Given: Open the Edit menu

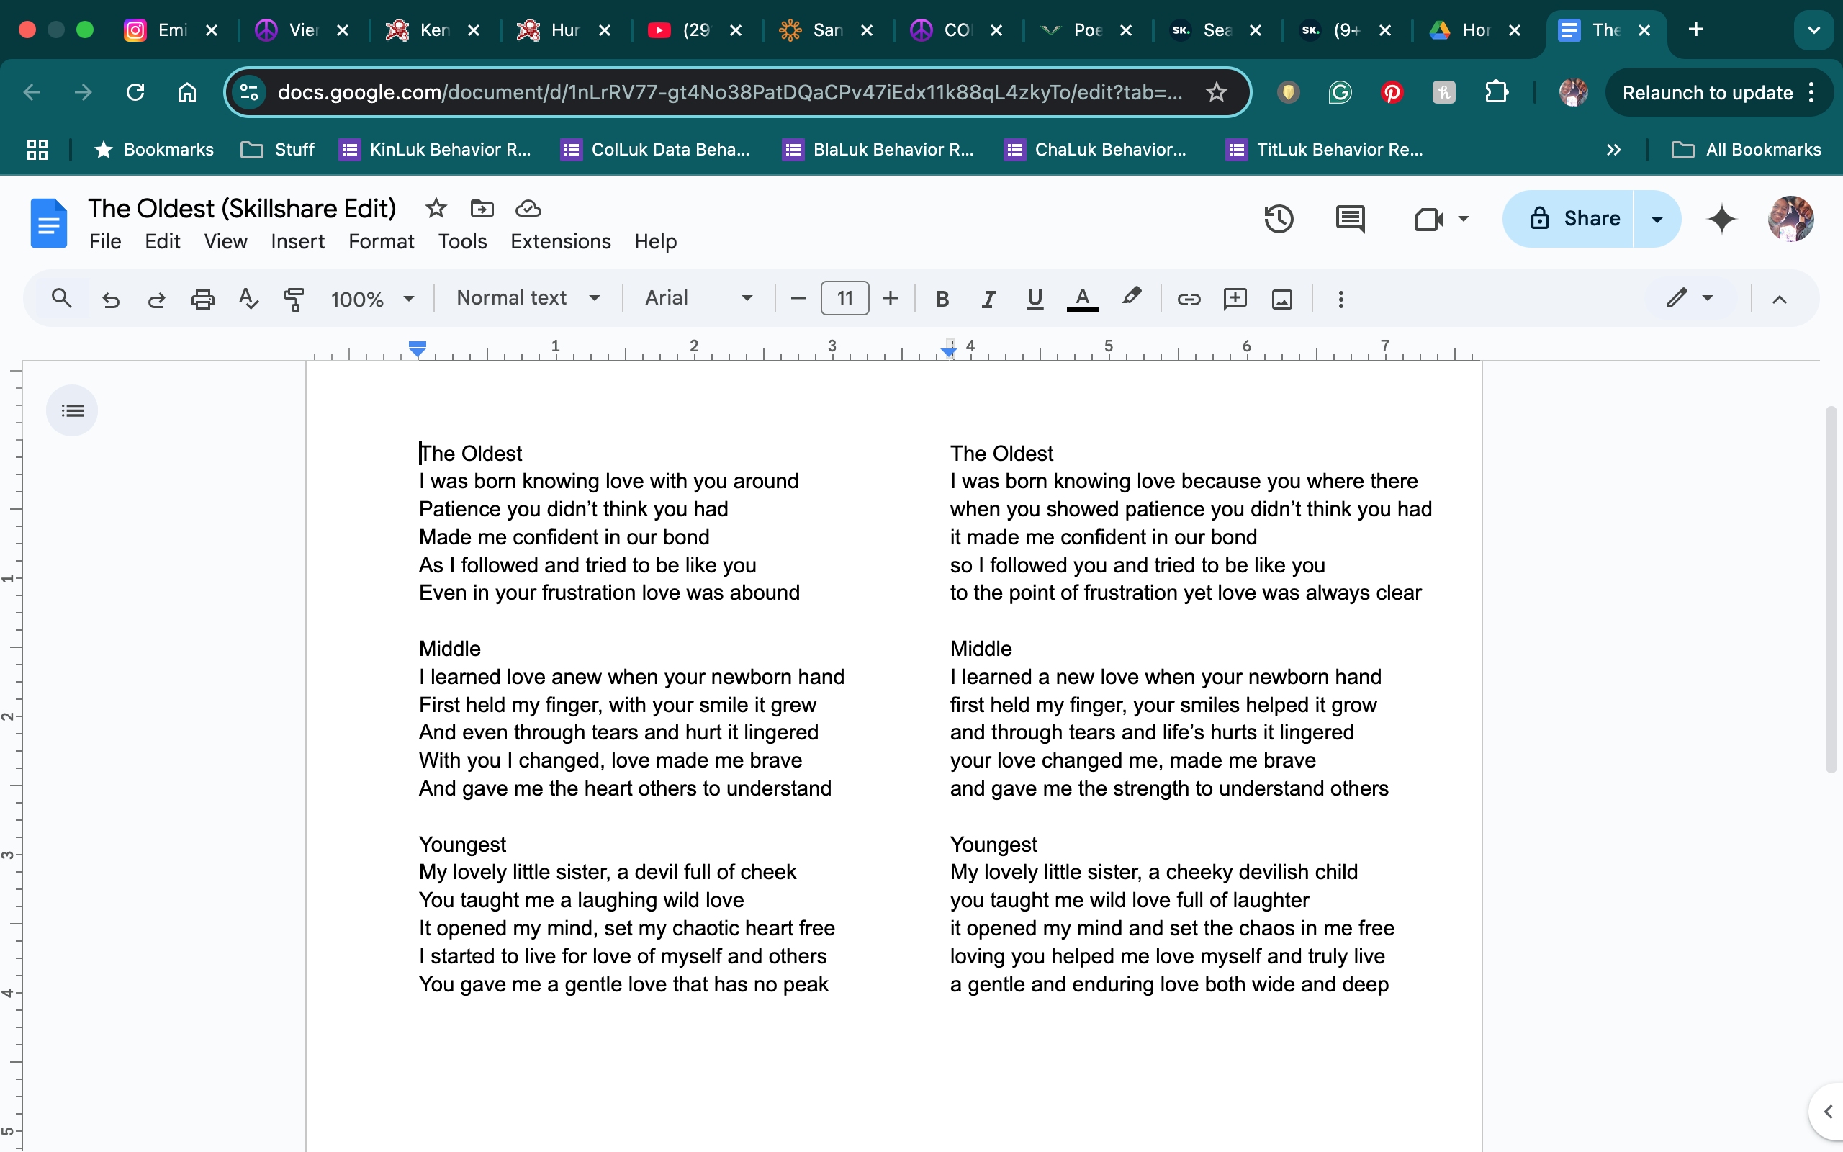Looking at the screenshot, I should click(162, 241).
